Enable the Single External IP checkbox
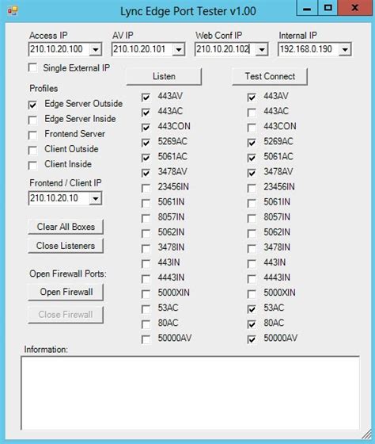Viewport: 375px width, 444px height. pyautogui.click(x=32, y=67)
